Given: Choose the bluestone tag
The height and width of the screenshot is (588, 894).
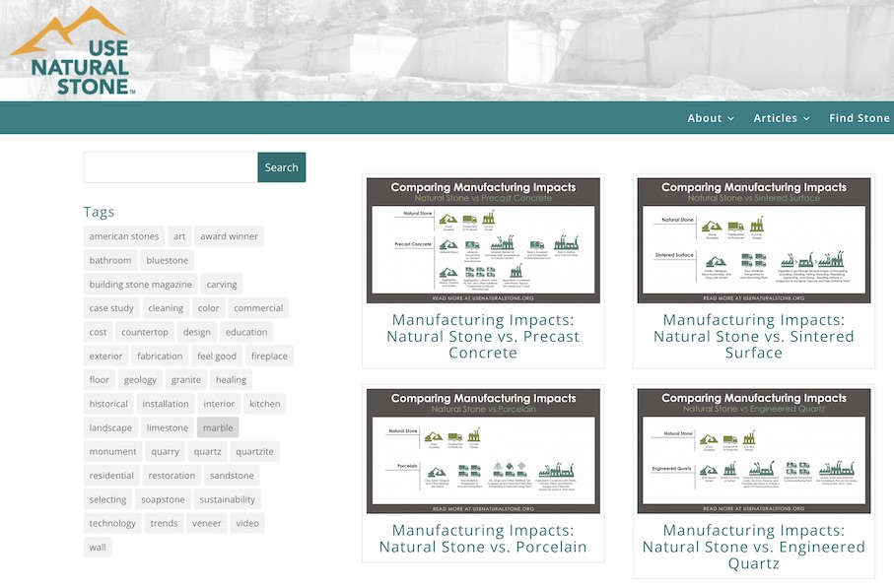Looking at the screenshot, I should (167, 260).
